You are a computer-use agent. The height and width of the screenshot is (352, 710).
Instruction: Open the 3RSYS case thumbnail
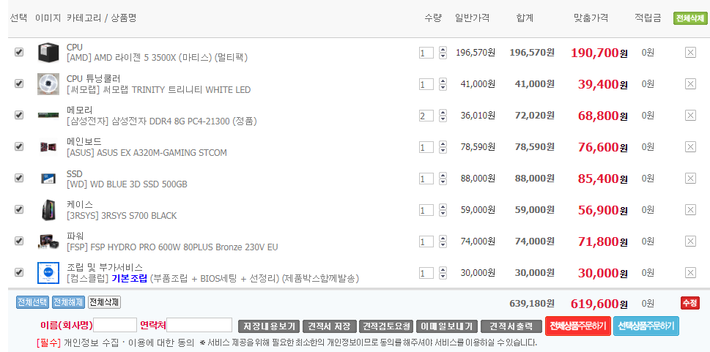(x=48, y=210)
